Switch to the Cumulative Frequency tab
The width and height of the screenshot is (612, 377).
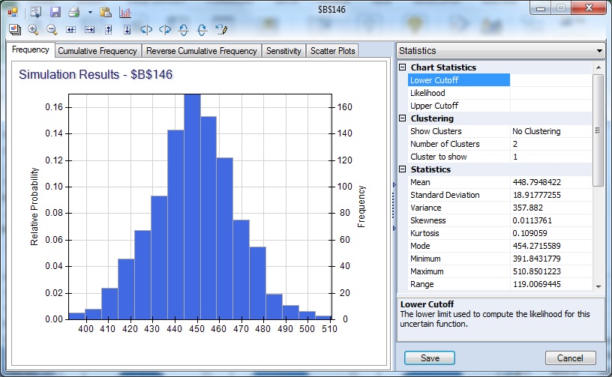97,51
